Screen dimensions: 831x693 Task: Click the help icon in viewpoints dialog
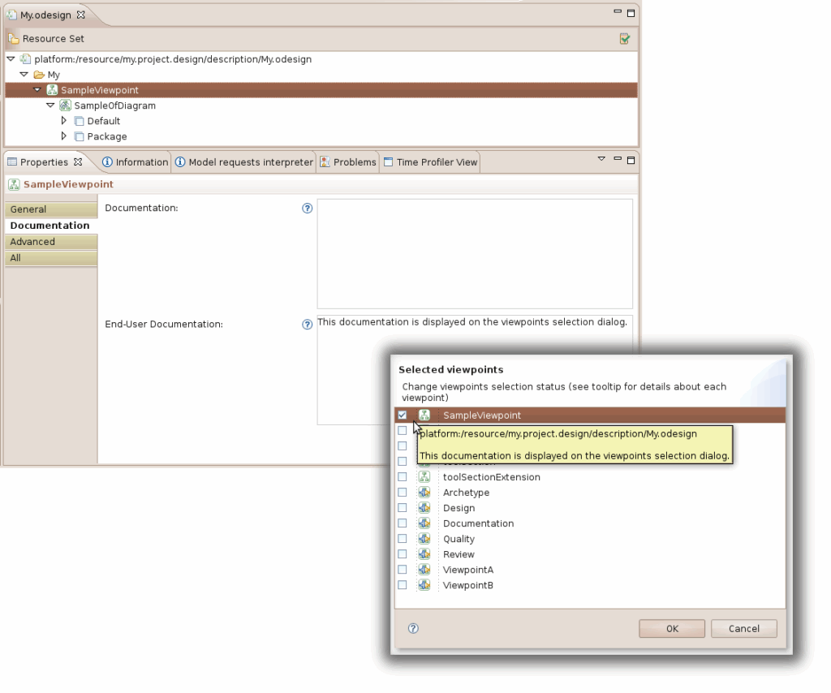(x=413, y=628)
